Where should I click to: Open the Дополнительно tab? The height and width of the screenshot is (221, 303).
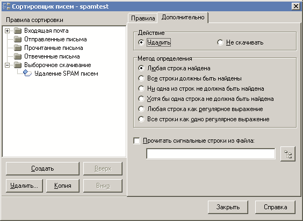tap(183, 17)
